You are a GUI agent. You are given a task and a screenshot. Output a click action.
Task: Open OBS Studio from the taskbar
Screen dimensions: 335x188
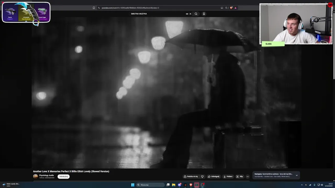tap(202, 185)
